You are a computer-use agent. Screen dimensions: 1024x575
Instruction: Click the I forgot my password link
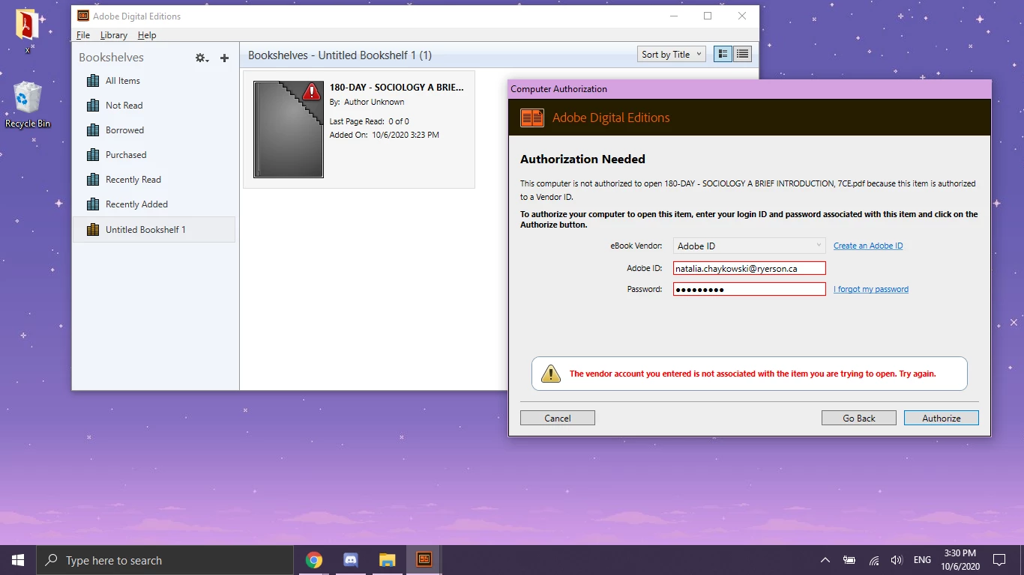(x=871, y=289)
